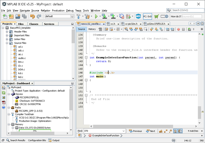Click the Project Properties icon in Dashboard
This screenshot has width=205, height=143.
(x=4, y=88)
